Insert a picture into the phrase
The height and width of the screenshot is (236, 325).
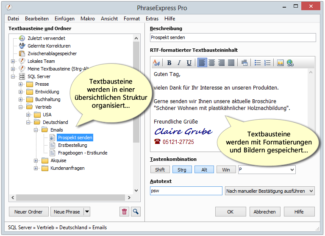[x=280, y=63]
